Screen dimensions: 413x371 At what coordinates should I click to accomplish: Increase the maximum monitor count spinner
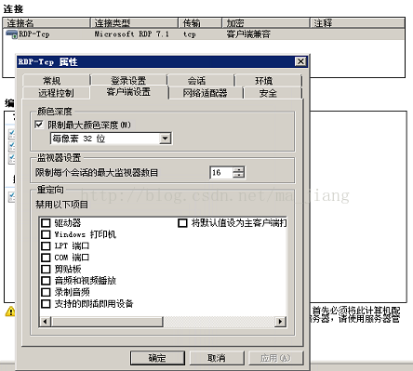[238, 169]
